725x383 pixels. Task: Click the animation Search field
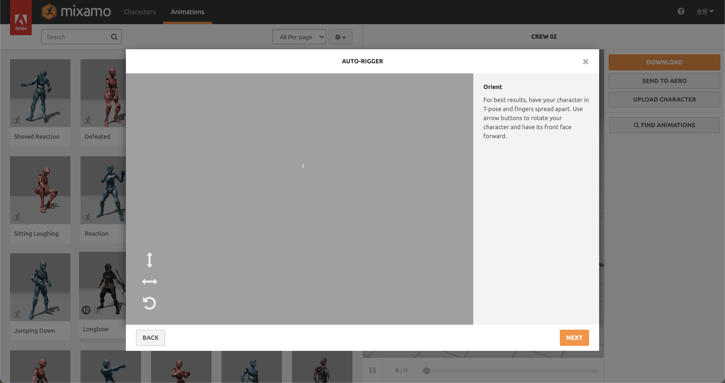[x=81, y=37]
